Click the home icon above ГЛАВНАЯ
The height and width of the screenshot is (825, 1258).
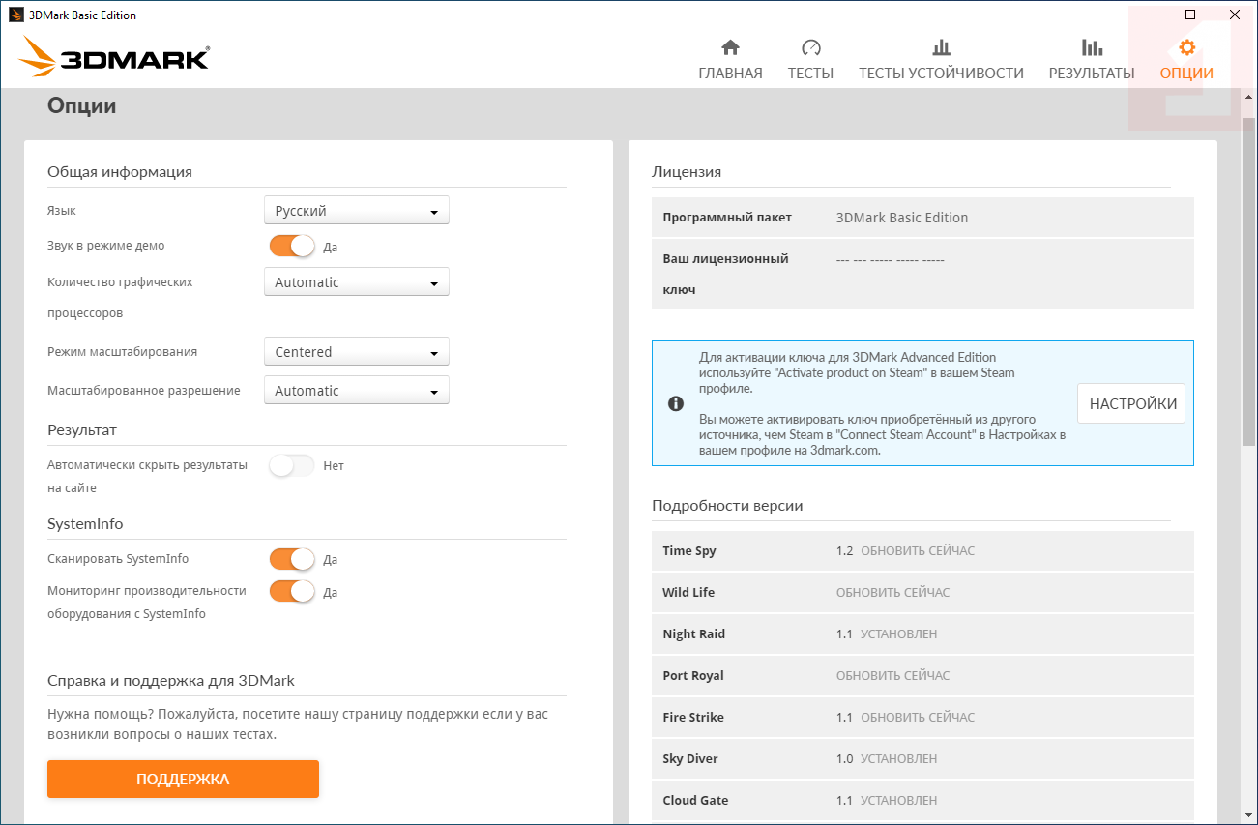point(730,47)
